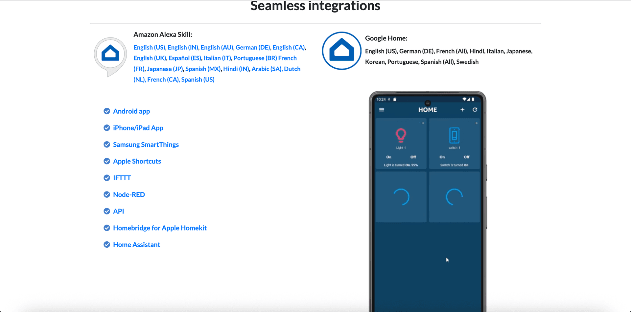Open the Samsung SmartThings link
This screenshot has height=312, width=631.
coord(146,145)
